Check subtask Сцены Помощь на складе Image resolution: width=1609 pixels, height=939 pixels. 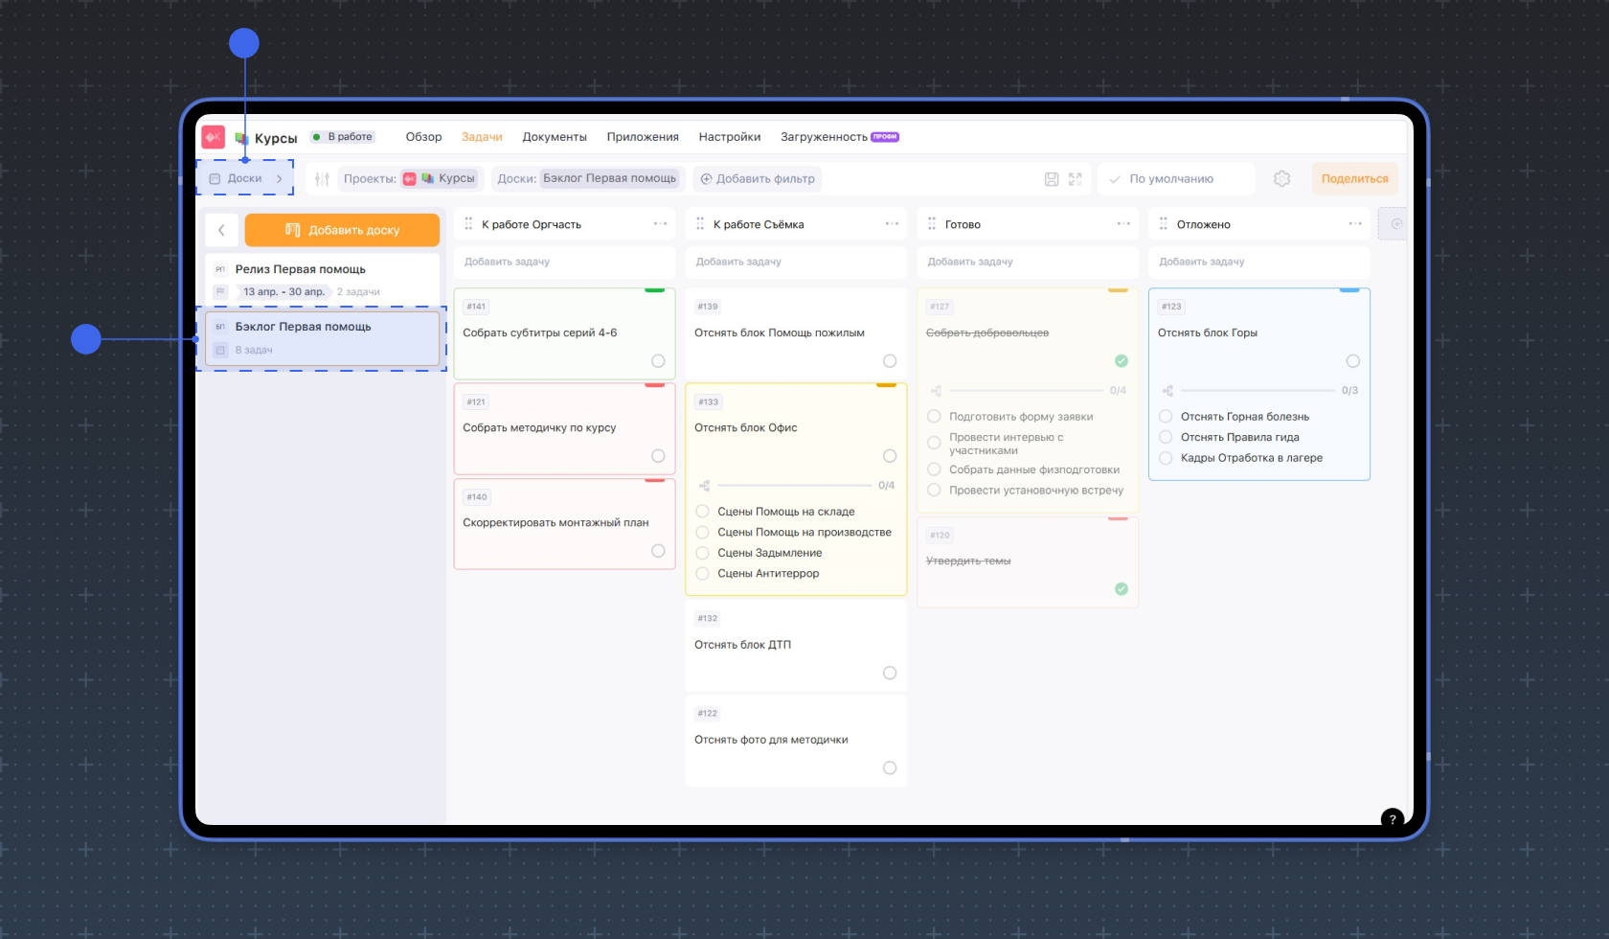tap(703, 512)
